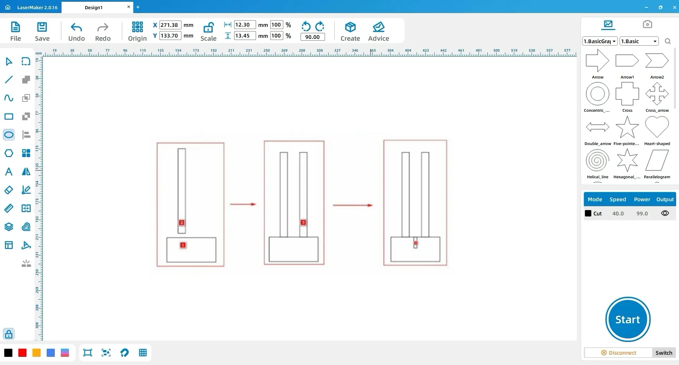Select the black layer color

coord(8,353)
